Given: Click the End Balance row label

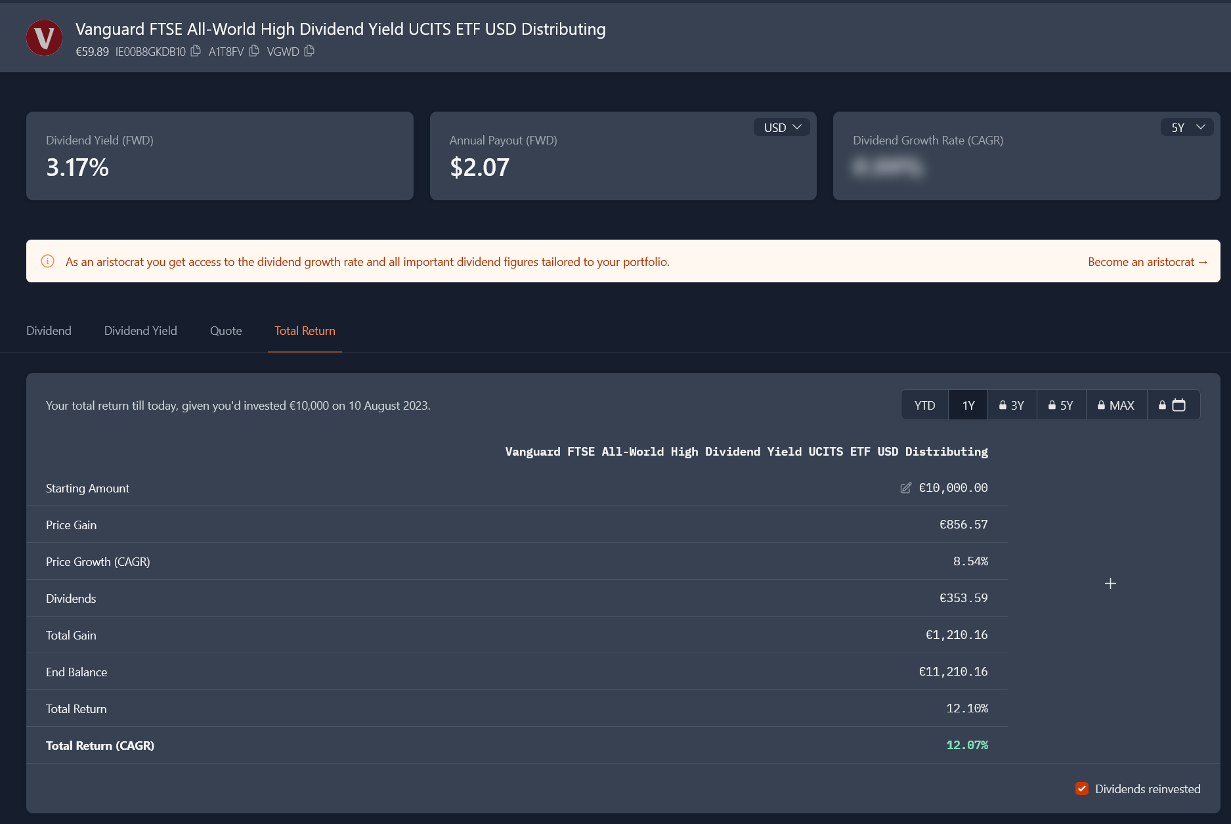Looking at the screenshot, I should [x=76, y=672].
